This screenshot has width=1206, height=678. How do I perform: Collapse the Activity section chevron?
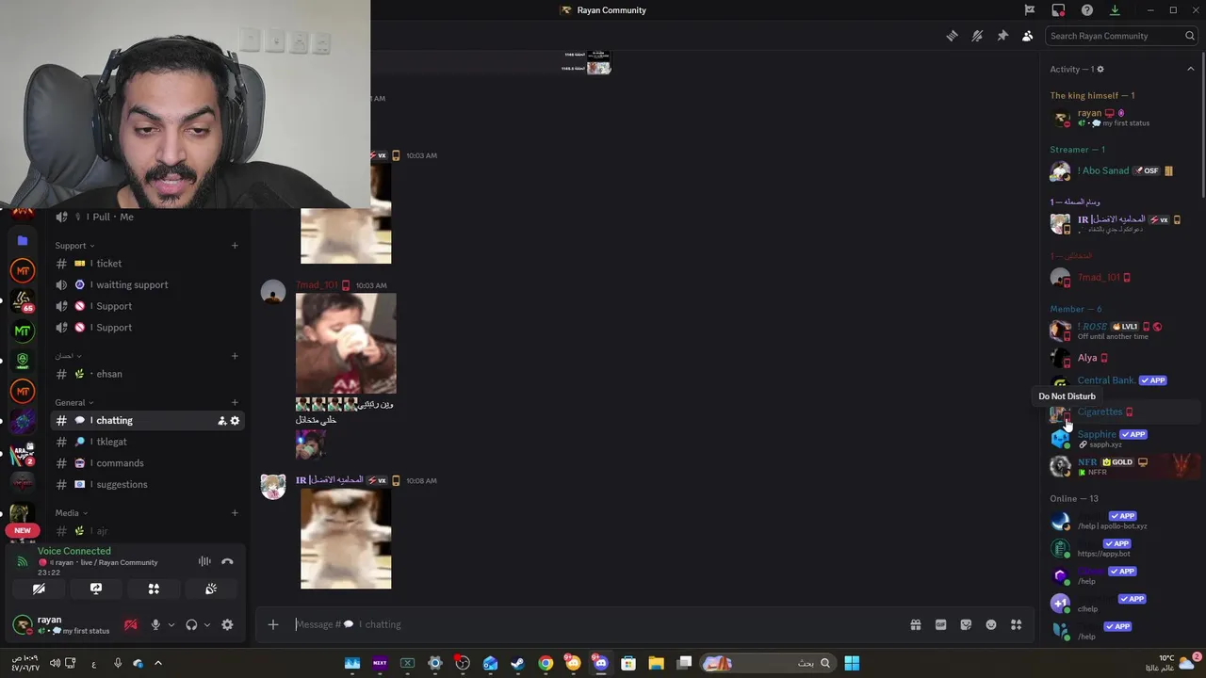pyautogui.click(x=1190, y=69)
